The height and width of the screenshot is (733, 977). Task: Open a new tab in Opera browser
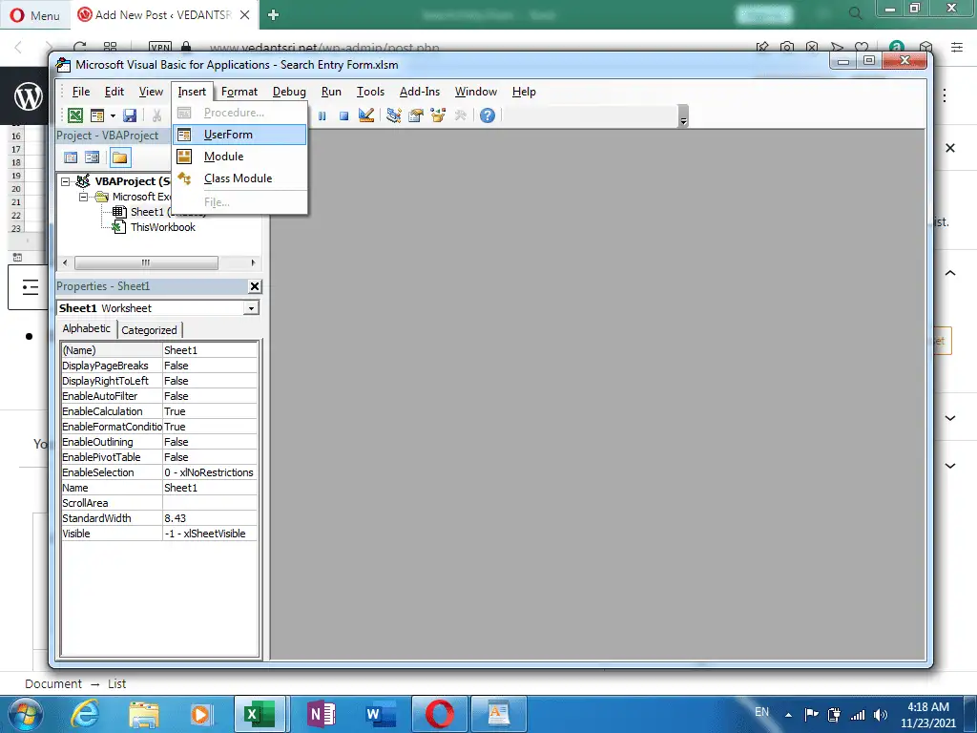click(x=273, y=15)
